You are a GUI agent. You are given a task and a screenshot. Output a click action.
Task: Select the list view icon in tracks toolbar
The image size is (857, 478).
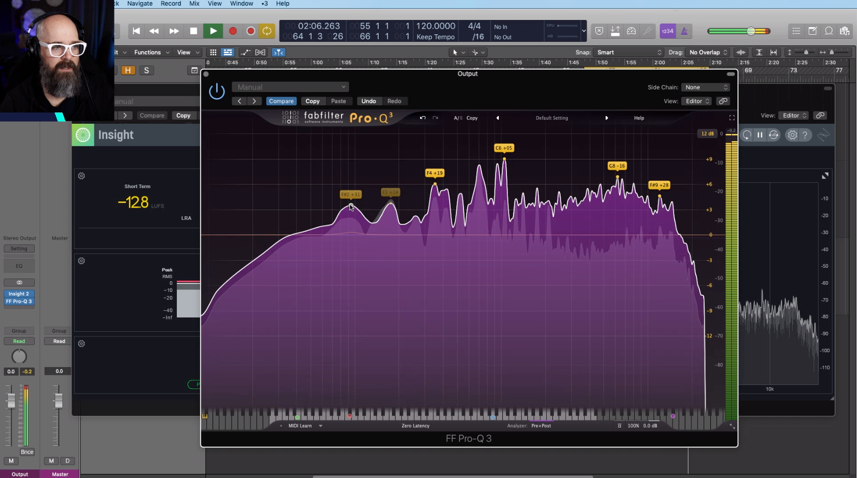coord(228,52)
